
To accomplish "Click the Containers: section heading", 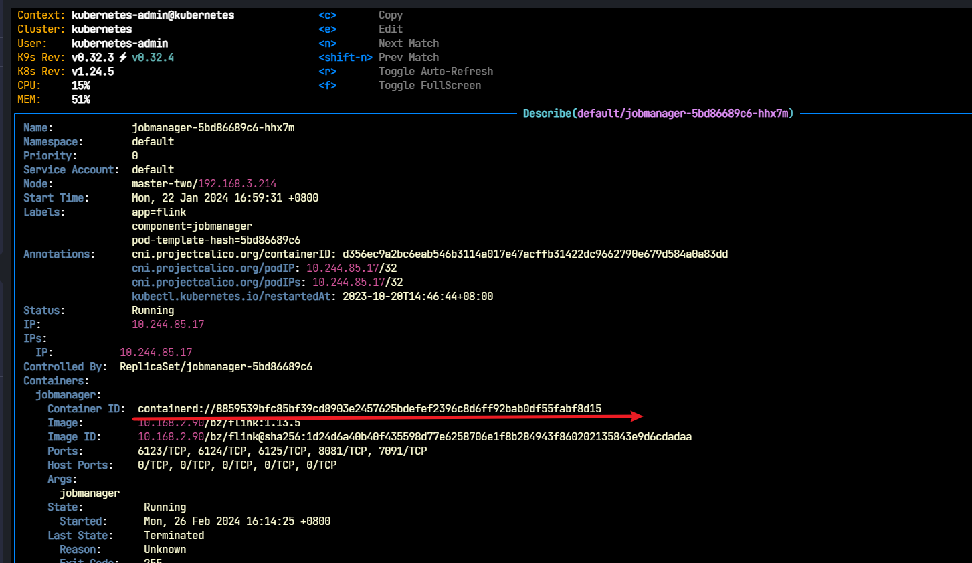I will (x=56, y=380).
